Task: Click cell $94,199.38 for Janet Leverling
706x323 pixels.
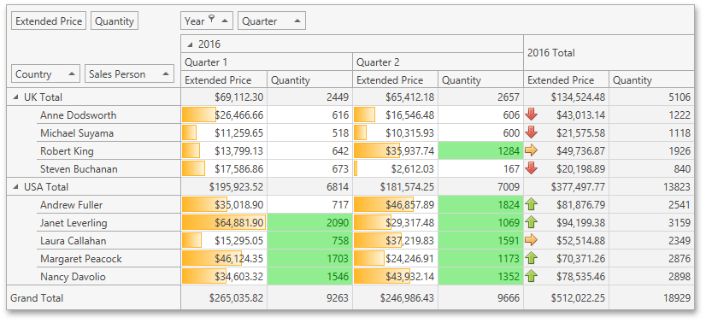Action: coord(566,223)
